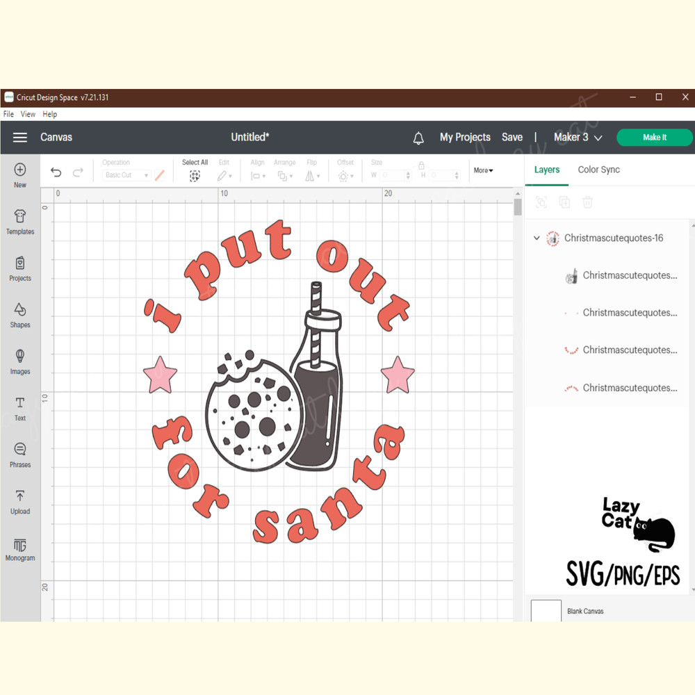
Task: Click the notifications bell icon
Action: 418,138
